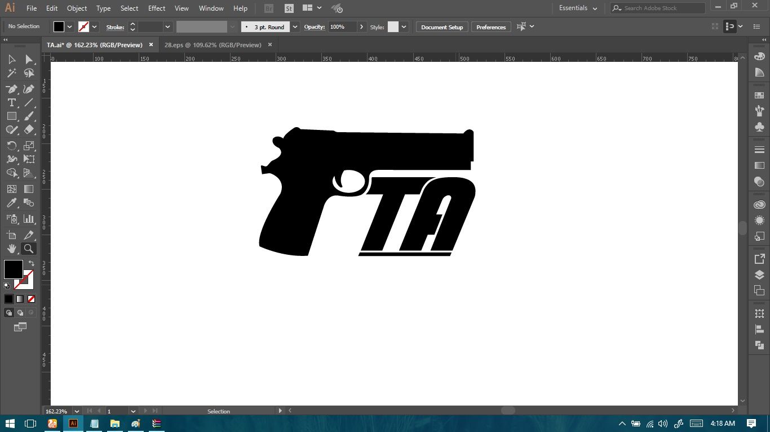The image size is (770, 432).
Task: Select the Rotate tool
Action: (11, 146)
